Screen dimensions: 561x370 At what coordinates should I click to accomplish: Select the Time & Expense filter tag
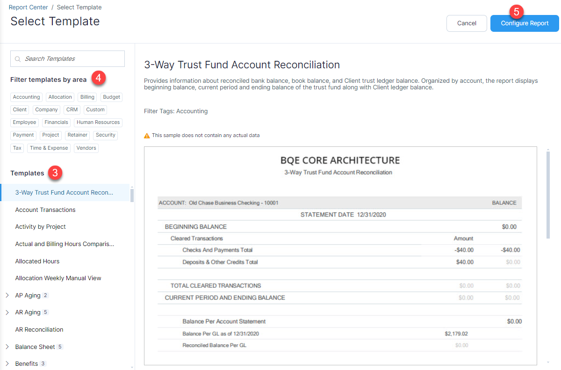coord(49,148)
